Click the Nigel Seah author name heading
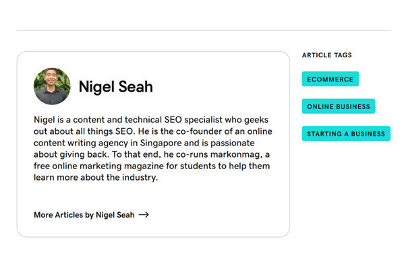Viewport: 406px width, 260px height. click(116, 87)
